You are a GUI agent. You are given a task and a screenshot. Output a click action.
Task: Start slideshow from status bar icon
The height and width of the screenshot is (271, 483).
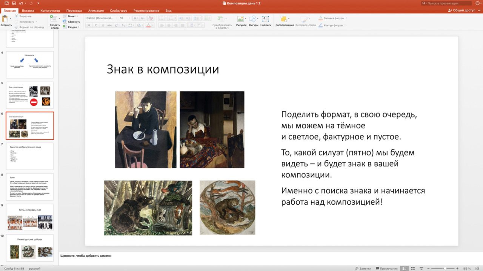421,268
